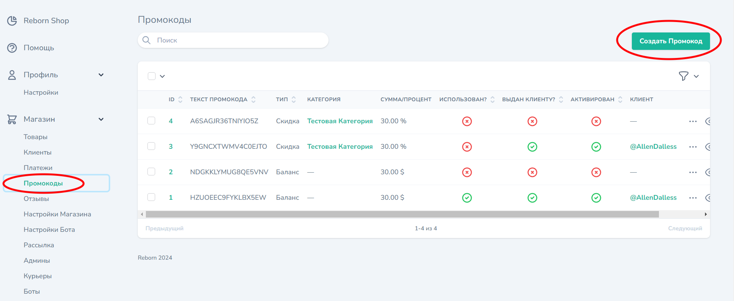Click Выдан клиенту green check in row 3

pyautogui.click(x=532, y=147)
